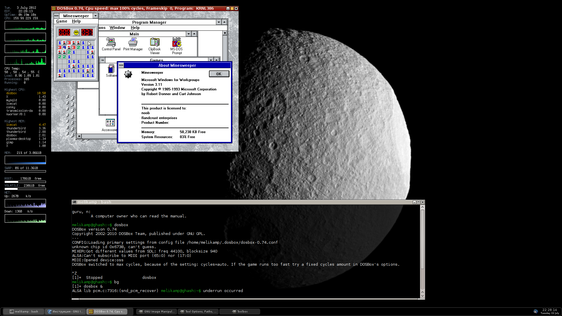
Task: Open the Print Manager icon
Action: point(133,44)
